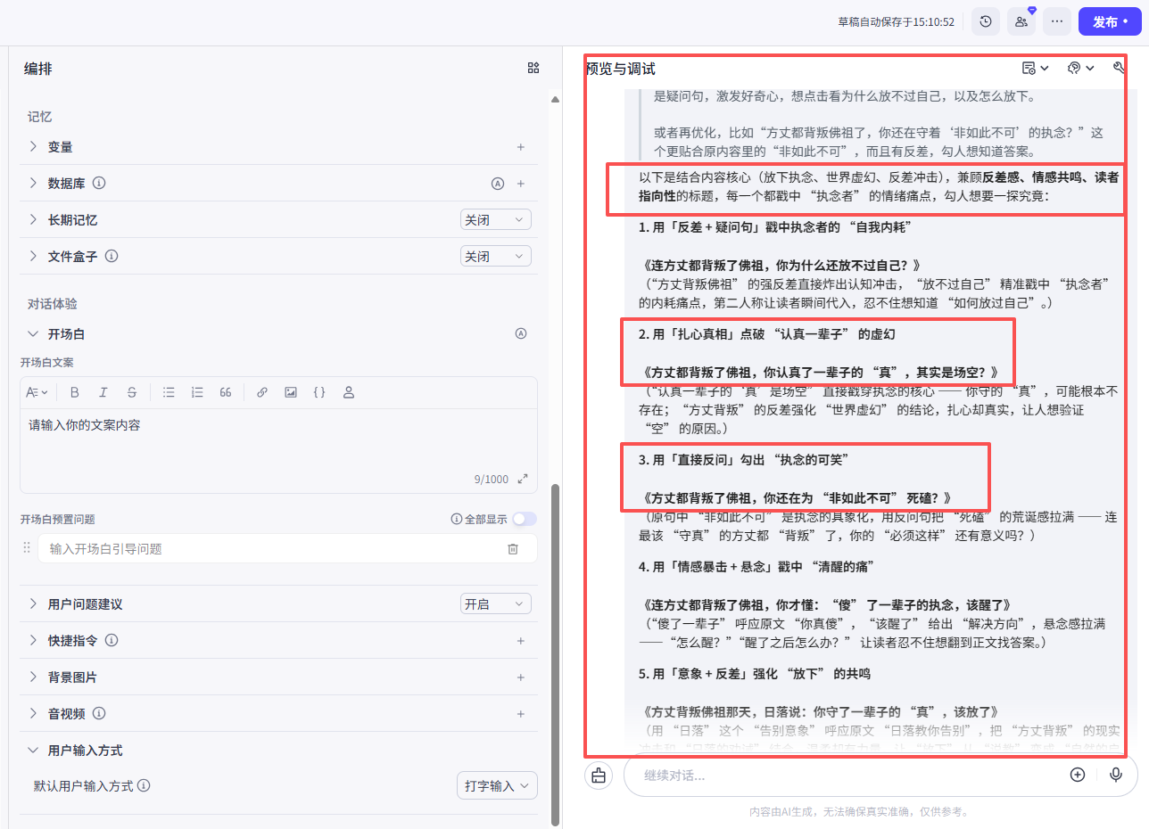This screenshot has width=1149, height=829.
Task: Expand the 文件盒子 section
Action: tap(34, 257)
